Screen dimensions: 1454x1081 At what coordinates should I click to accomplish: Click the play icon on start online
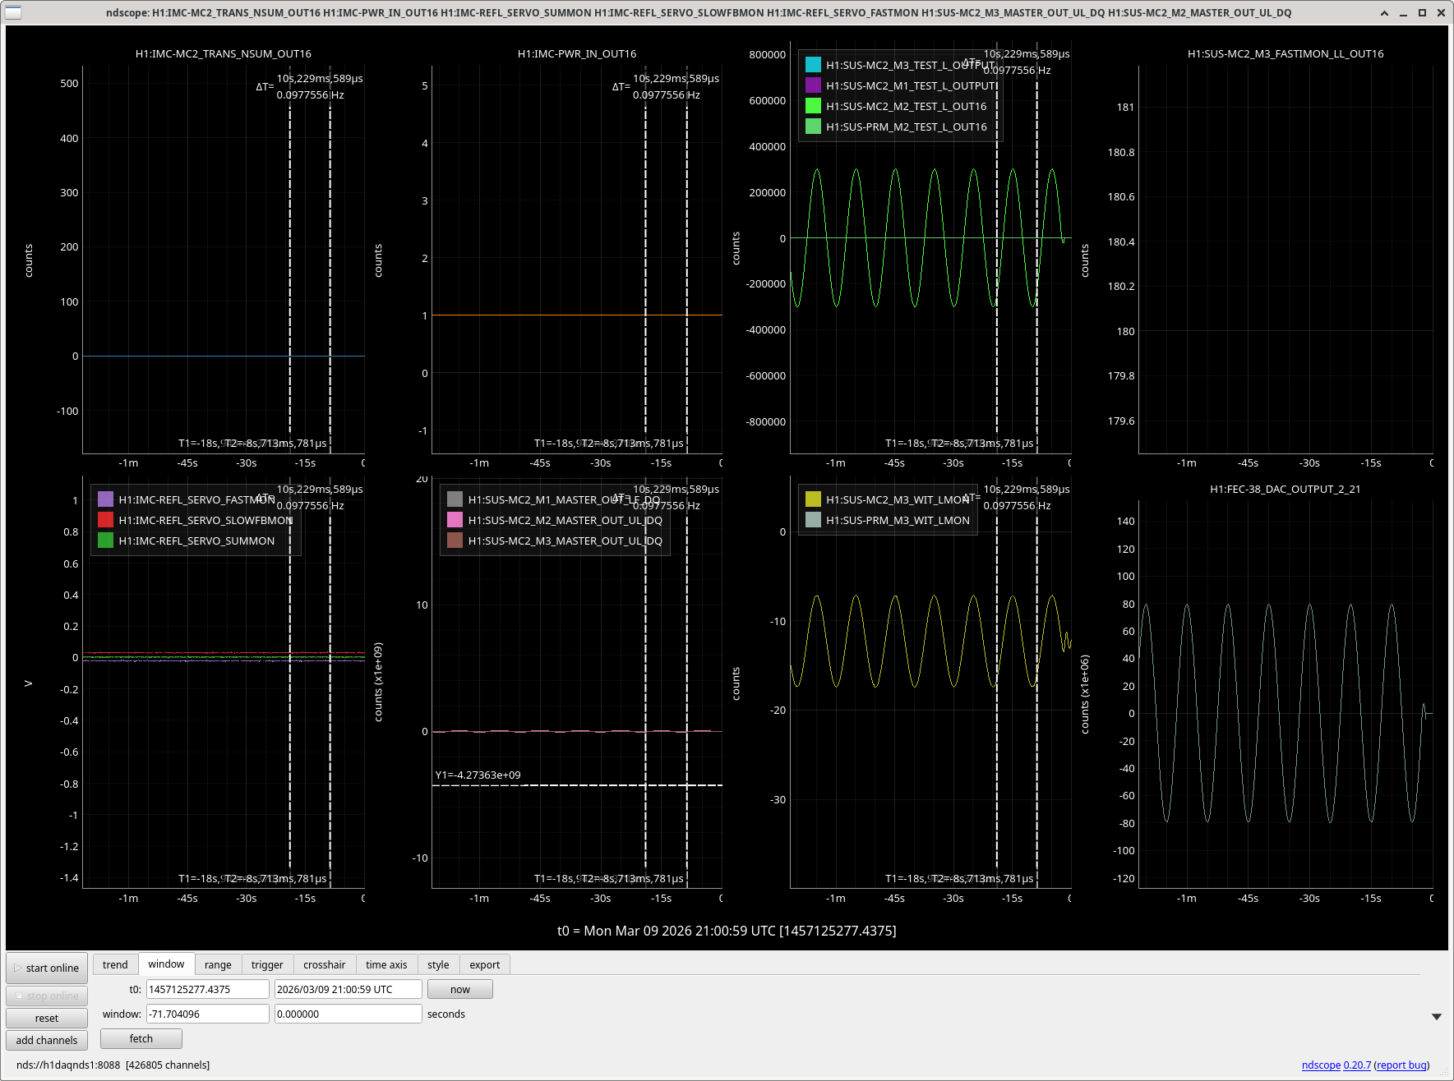coord(17,968)
